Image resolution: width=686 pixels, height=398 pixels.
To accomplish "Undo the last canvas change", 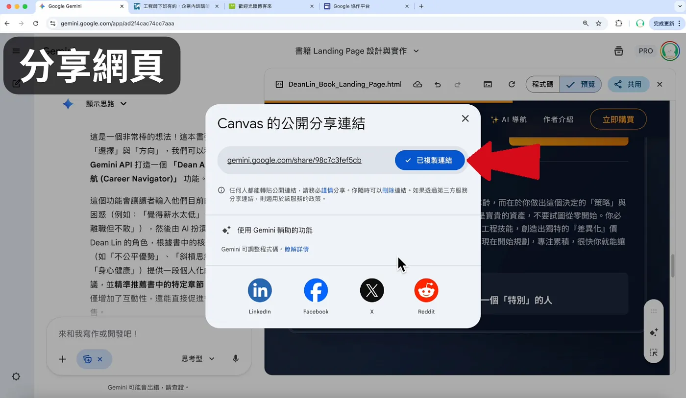I will 438,84.
